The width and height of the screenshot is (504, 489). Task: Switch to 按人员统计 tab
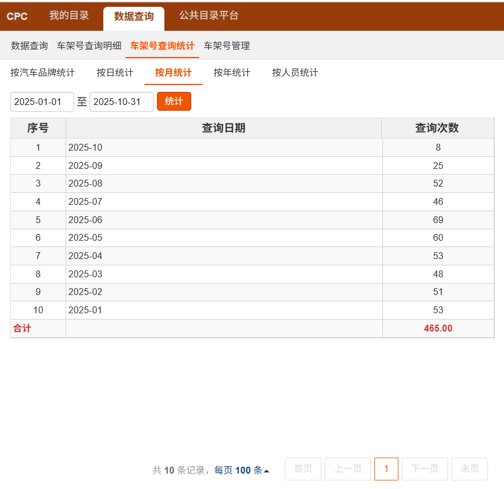click(295, 72)
